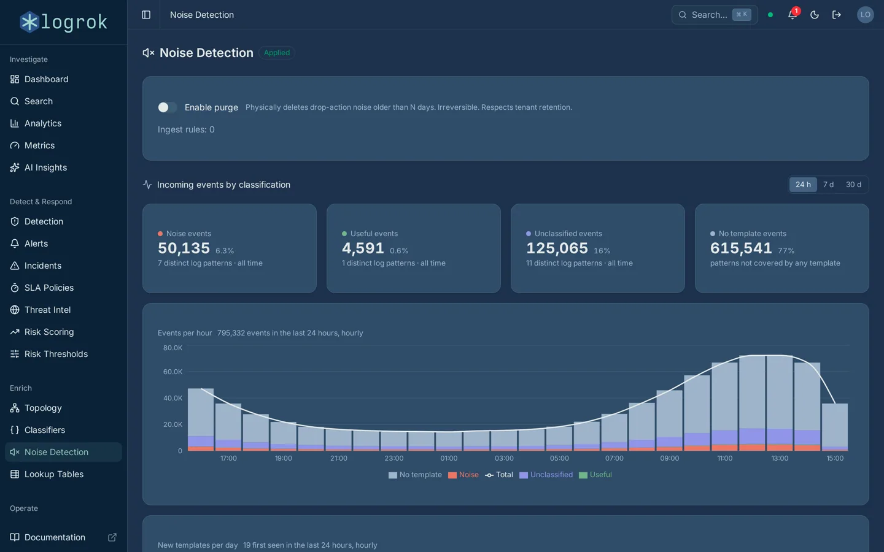This screenshot has height=552, width=884.
Task: Toggle the sidebar panel icon
Action: click(146, 15)
